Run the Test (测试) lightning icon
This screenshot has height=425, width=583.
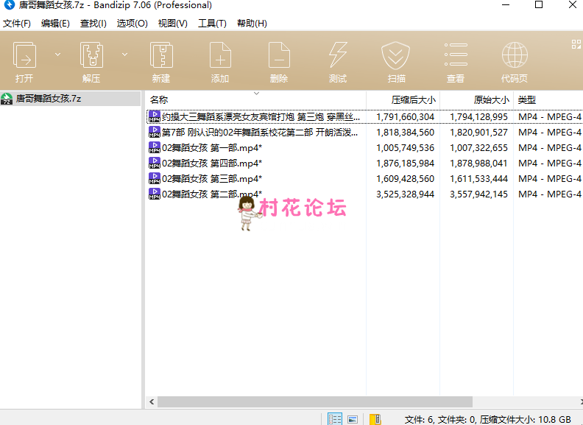[x=338, y=55]
